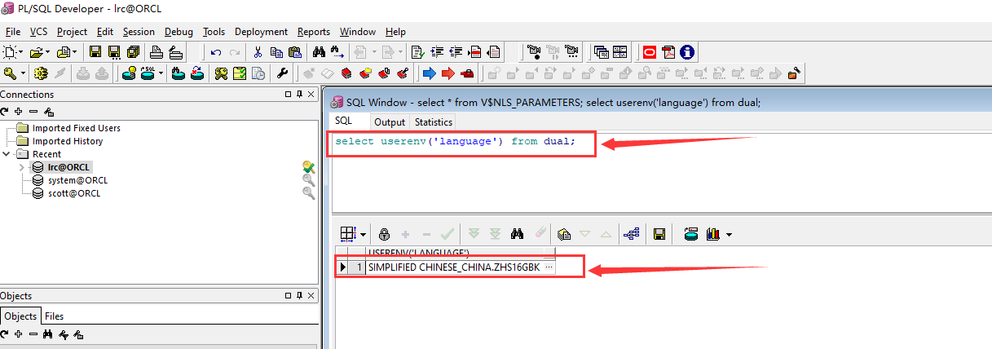Screen dimensions: 992x349
Task: Open the File menu
Action: point(13,32)
